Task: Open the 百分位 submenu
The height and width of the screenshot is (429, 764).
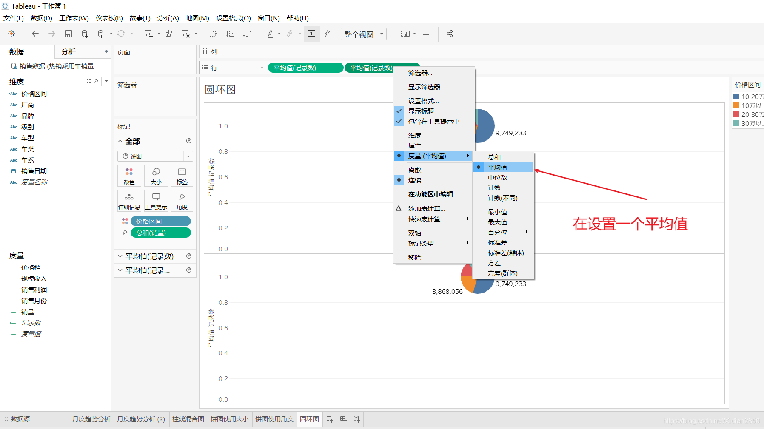Action: pos(503,233)
